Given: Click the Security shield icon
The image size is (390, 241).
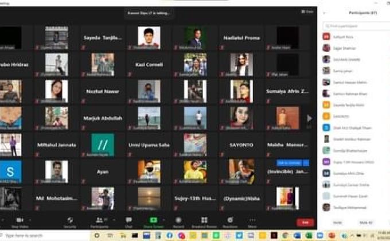Looking at the screenshot, I should pyautogui.click(x=70, y=220).
